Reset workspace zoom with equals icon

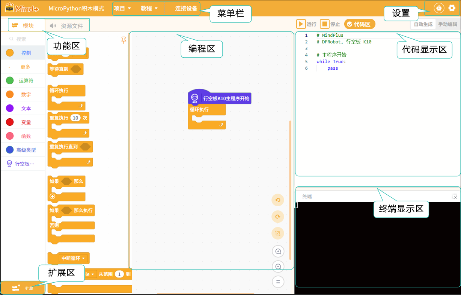(x=278, y=282)
